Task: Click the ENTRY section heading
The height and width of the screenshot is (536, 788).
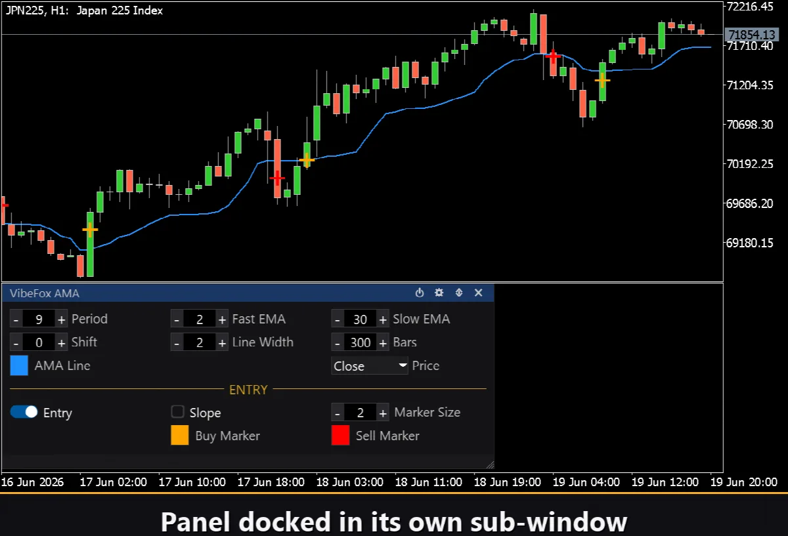Action: click(x=248, y=390)
